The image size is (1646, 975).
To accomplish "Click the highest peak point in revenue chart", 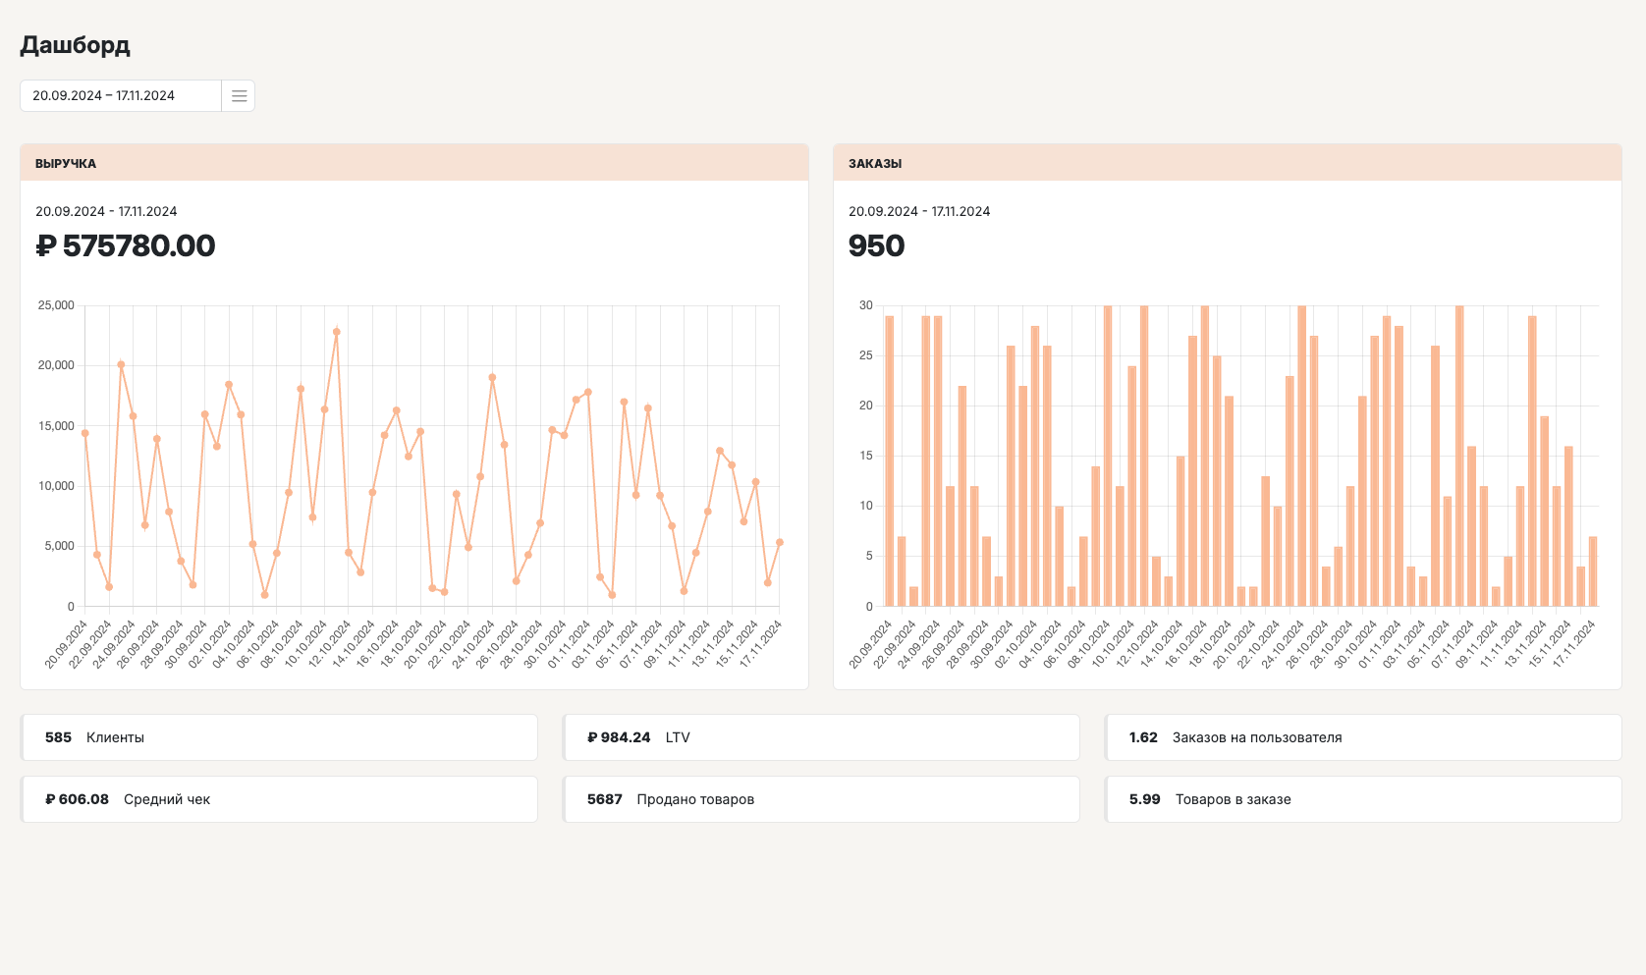I will (337, 332).
